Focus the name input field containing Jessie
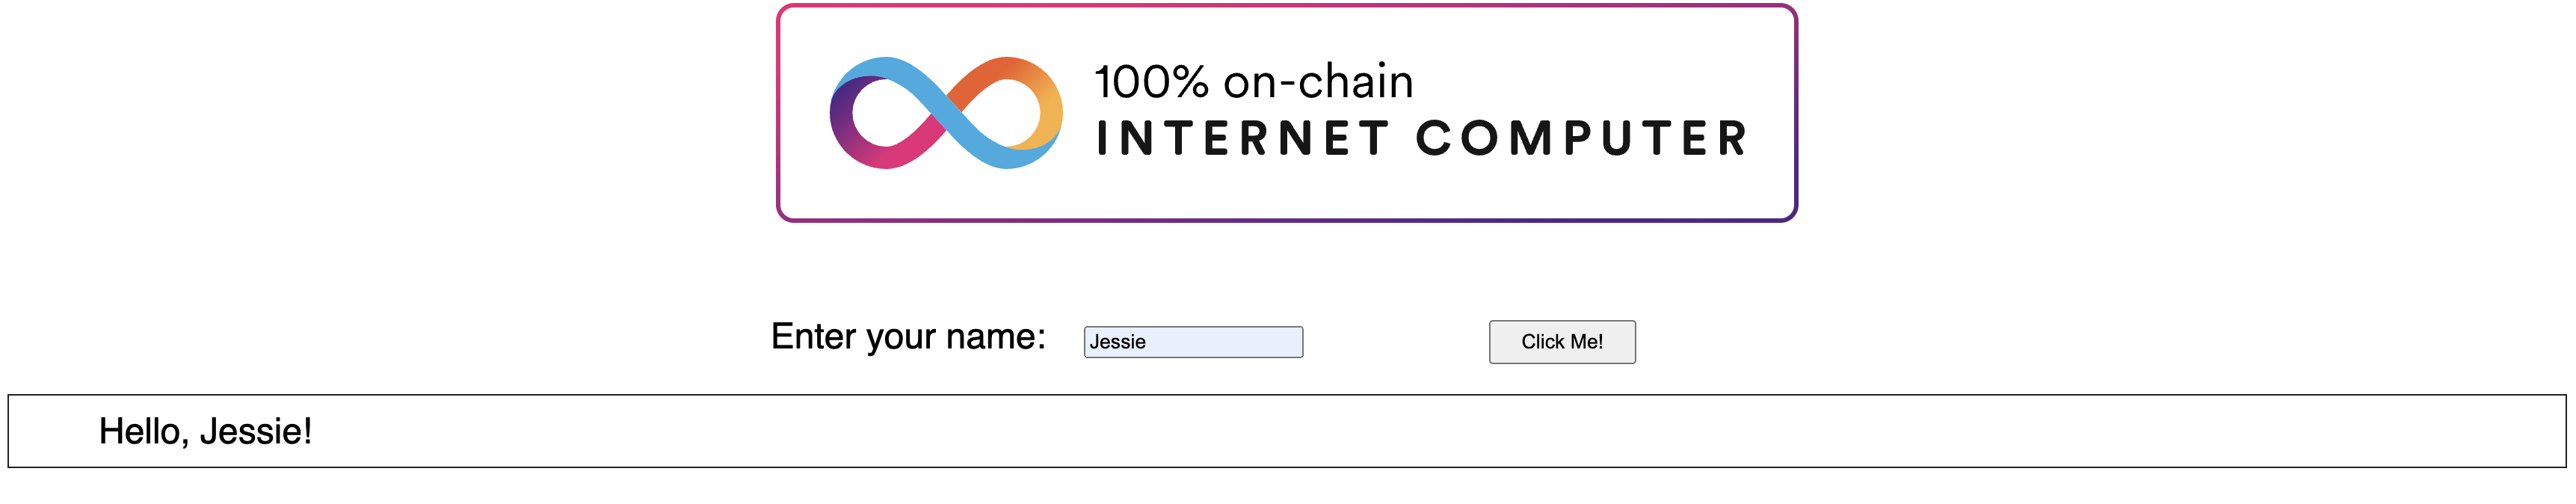The width and height of the screenshot is (2576, 504). click(x=1193, y=342)
